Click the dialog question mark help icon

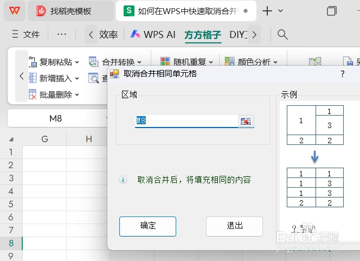342,74
